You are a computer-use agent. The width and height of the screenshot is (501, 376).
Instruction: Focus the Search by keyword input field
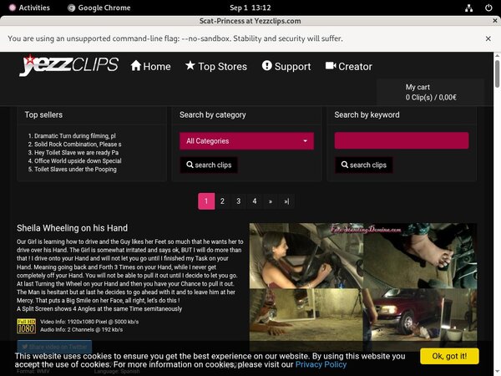pyautogui.click(x=401, y=141)
